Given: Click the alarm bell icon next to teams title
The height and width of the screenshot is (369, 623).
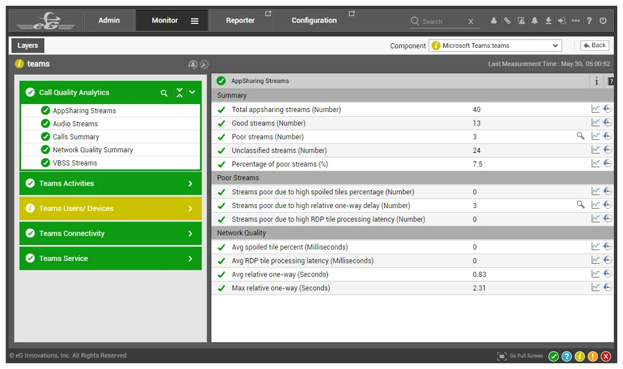Looking at the screenshot, I should pyautogui.click(x=193, y=64).
